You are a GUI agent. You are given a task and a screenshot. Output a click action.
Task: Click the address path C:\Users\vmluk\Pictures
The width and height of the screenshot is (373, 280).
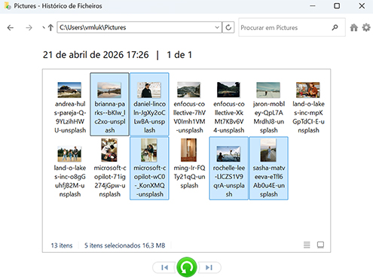[93, 27]
